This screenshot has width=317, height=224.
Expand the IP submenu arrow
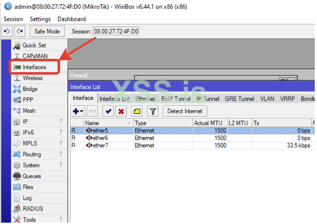coord(62,121)
